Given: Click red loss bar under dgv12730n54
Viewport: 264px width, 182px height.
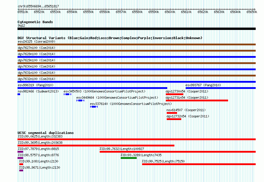Looking at the screenshot, I should [x=174, y=94].
